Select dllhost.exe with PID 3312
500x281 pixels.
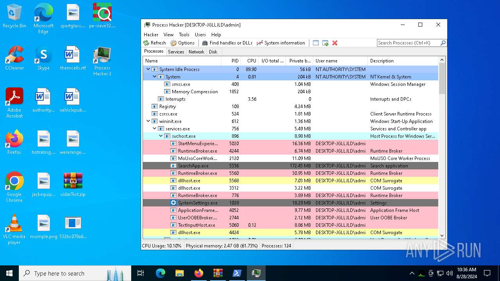coord(291,188)
